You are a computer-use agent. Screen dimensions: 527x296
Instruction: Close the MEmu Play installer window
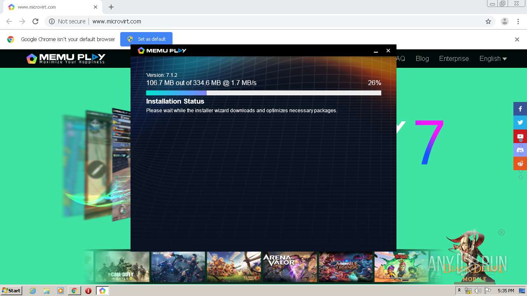click(388, 51)
